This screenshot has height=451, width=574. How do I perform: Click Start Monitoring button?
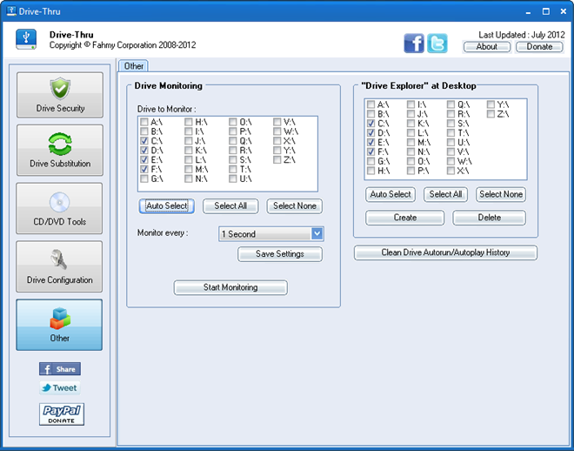[230, 287]
